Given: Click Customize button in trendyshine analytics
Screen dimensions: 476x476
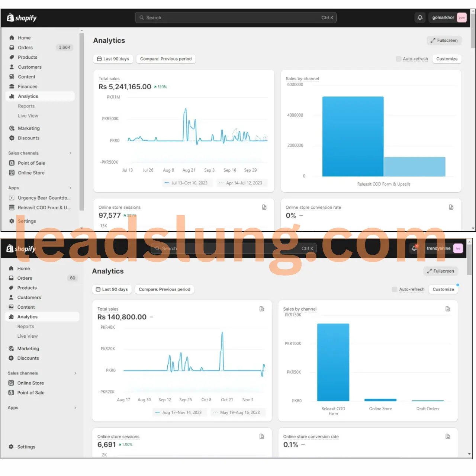Looking at the screenshot, I should point(443,289).
